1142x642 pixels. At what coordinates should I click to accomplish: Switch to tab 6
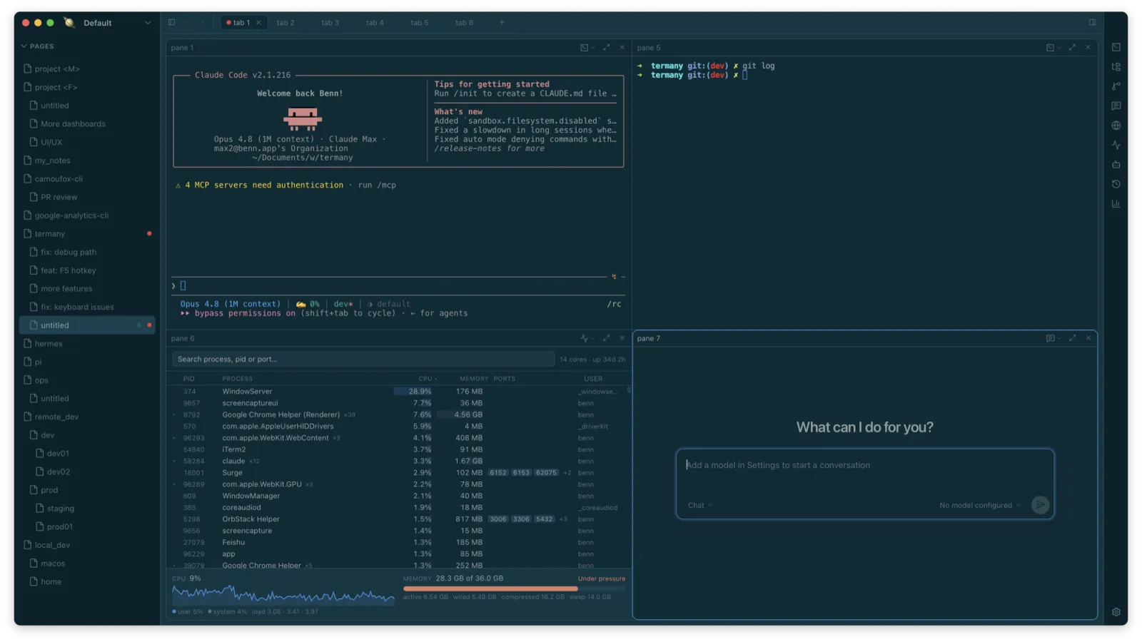tap(464, 23)
